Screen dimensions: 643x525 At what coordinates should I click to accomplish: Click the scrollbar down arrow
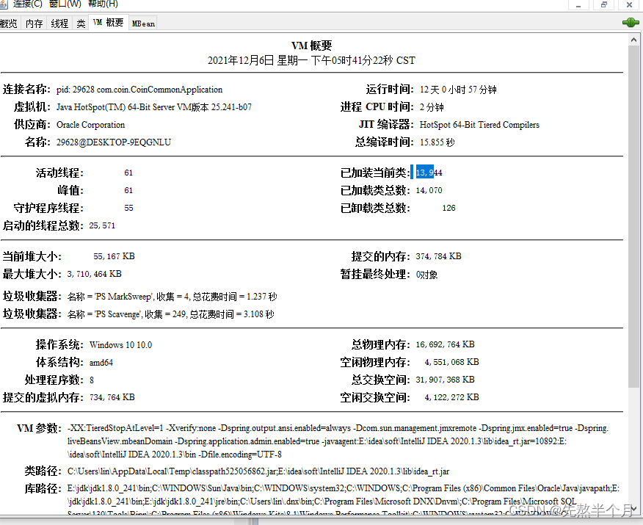[633, 509]
